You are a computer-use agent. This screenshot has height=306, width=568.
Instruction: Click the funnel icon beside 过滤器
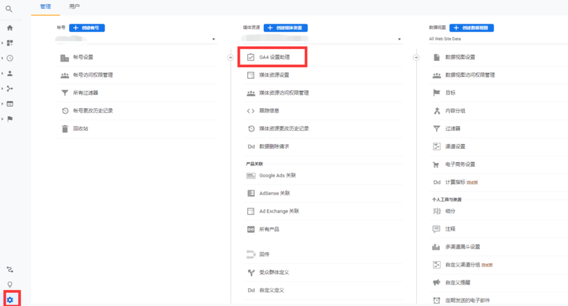[436, 129]
